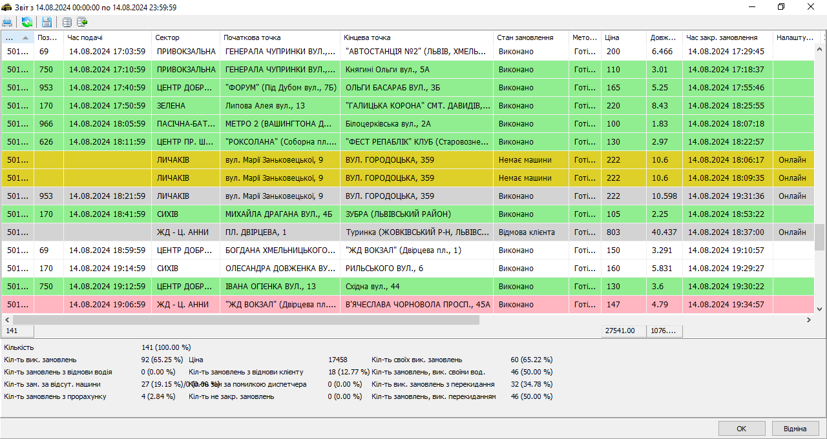Click the horizontal scrollbar right arrow
The width and height of the screenshot is (827, 439).
click(x=808, y=320)
